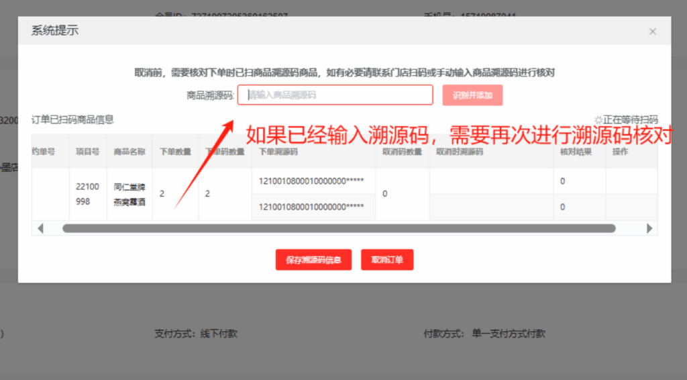The height and width of the screenshot is (380, 687).
Task: Click the 商品名称 column header
Action: [x=129, y=152]
